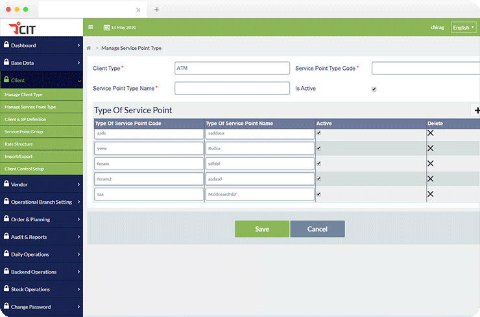
Task: Edit the code field containing taa
Action: point(149,194)
